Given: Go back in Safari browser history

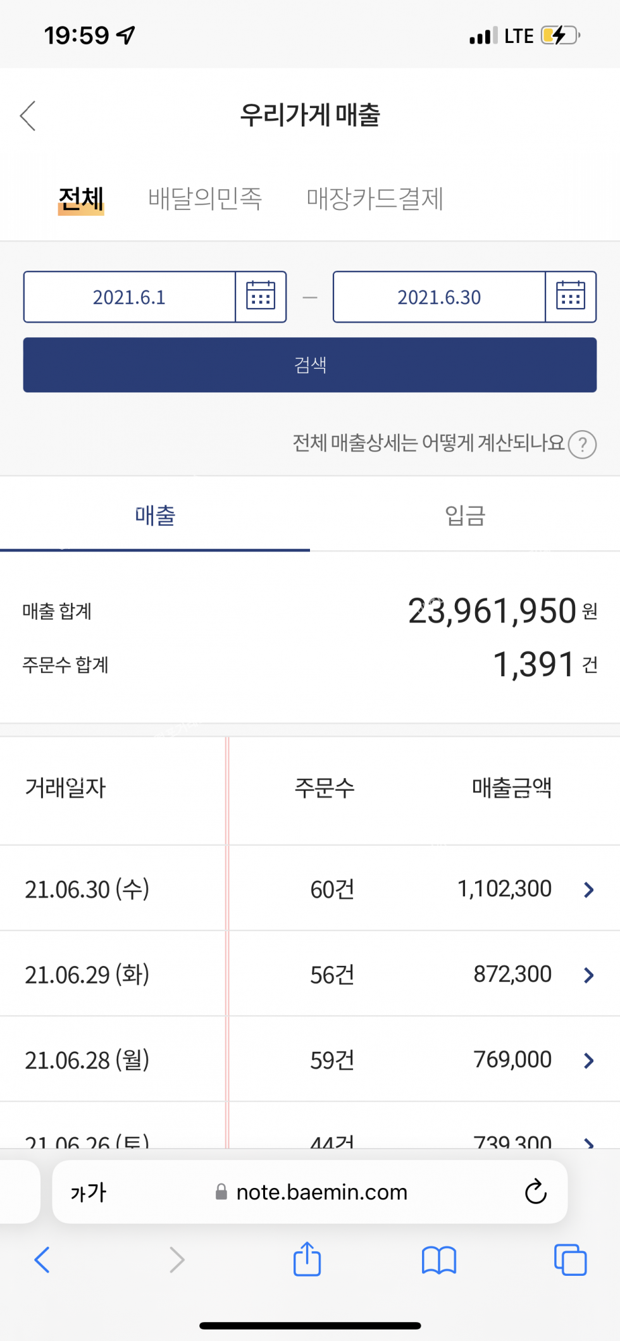Looking at the screenshot, I should tap(42, 1259).
